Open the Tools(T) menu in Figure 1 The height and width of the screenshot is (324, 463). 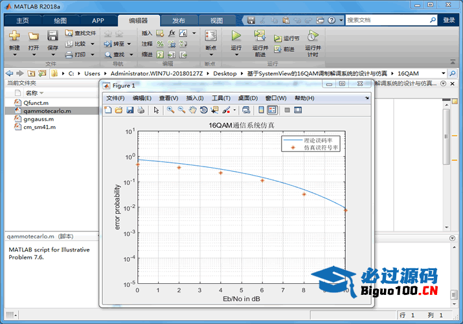221,98
